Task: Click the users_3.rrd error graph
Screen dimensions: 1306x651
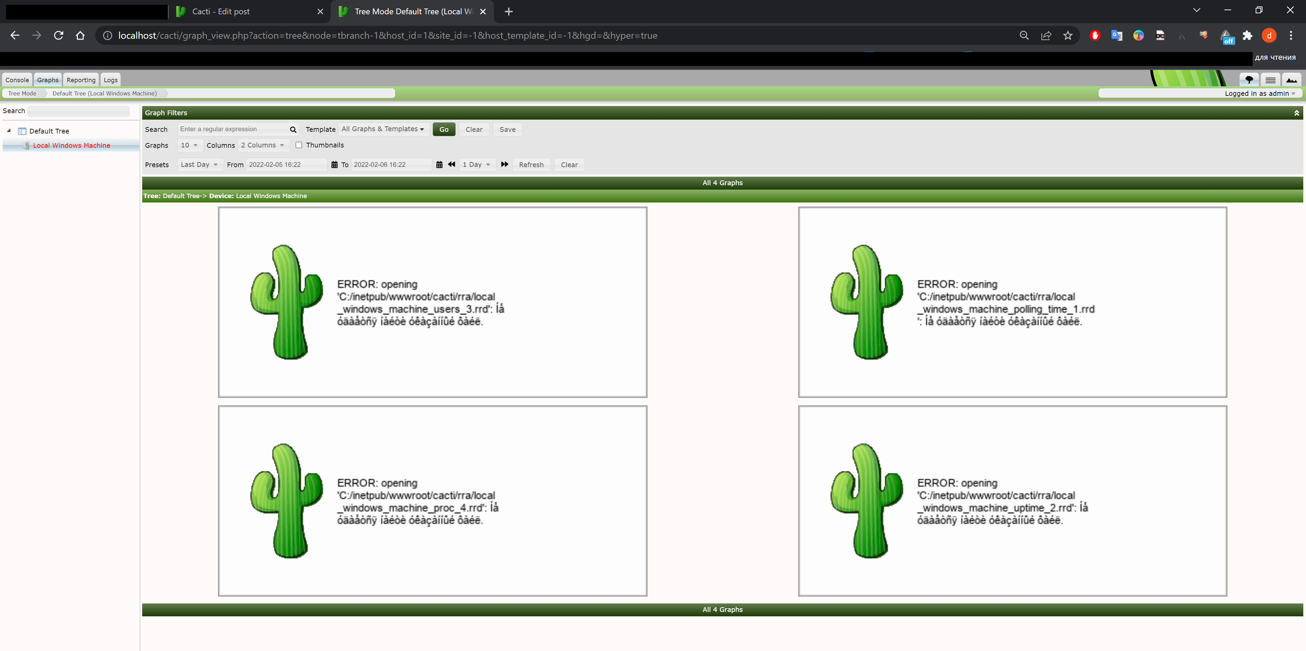Action: point(433,302)
